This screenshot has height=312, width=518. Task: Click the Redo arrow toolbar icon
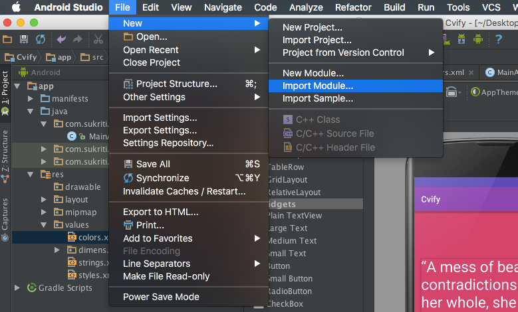(x=78, y=39)
